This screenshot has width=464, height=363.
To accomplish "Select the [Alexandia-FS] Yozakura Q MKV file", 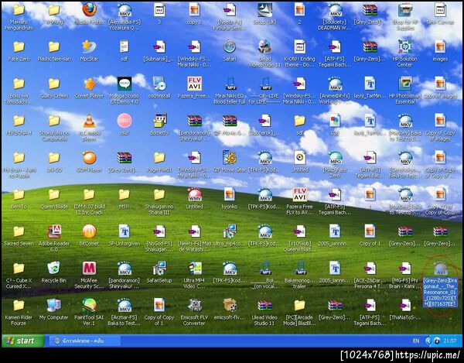I will [x=125, y=10].
